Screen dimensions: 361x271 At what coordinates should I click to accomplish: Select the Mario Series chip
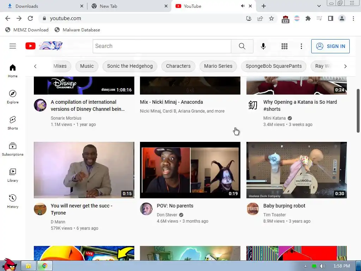(218, 66)
